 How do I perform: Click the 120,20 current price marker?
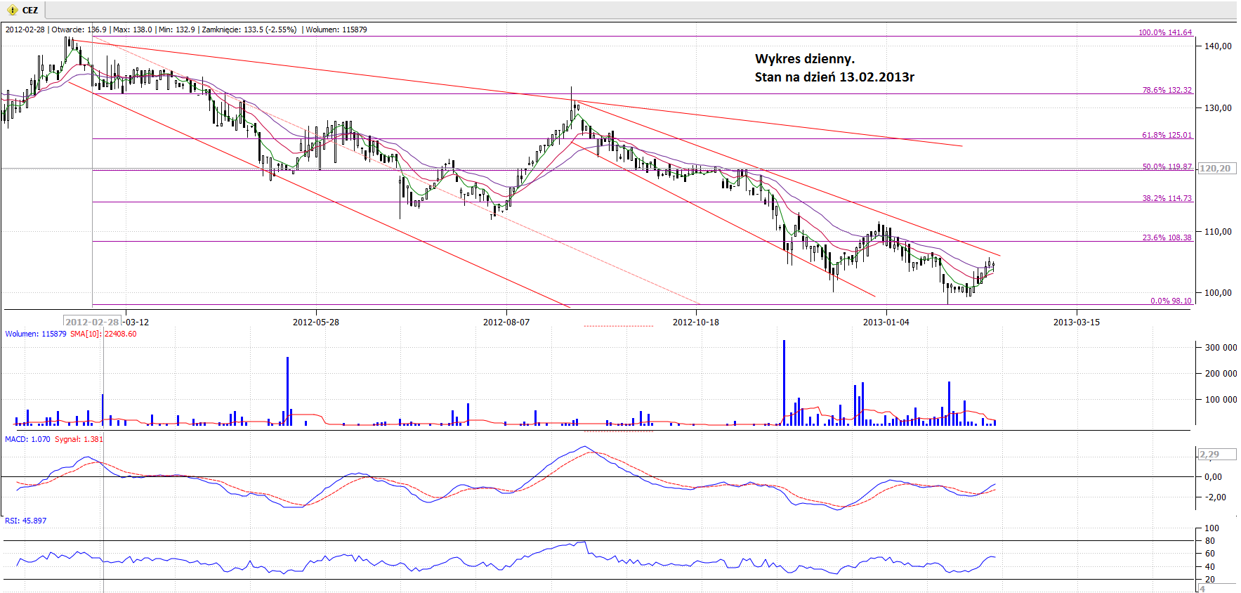click(1216, 169)
